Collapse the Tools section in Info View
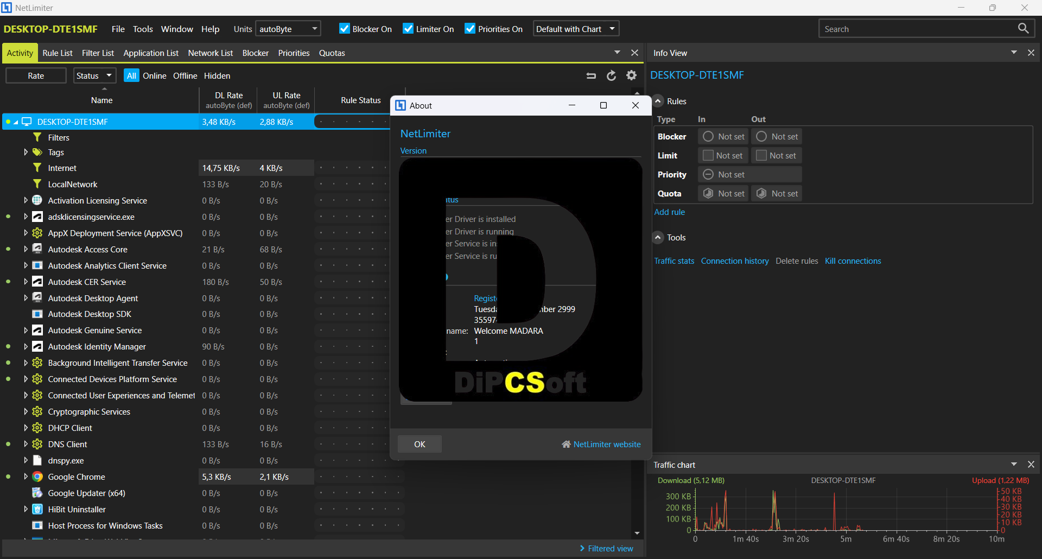Viewport: 1042px width, 559px height. pos(658,237)
